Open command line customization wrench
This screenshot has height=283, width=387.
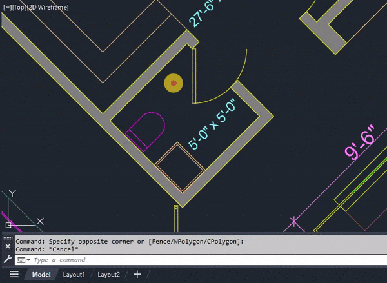pos(7,259)
